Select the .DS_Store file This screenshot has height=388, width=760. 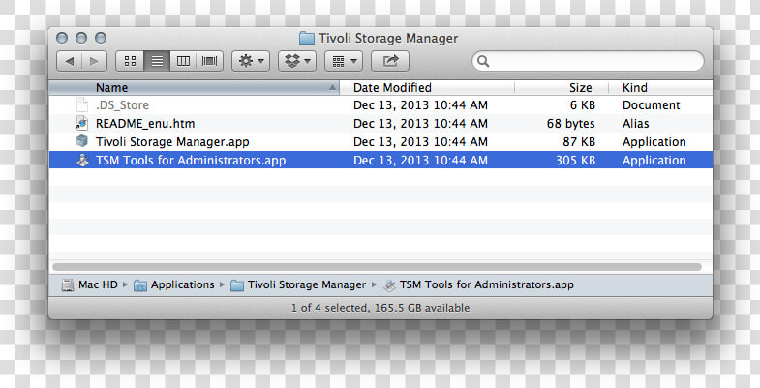point(381,105)
